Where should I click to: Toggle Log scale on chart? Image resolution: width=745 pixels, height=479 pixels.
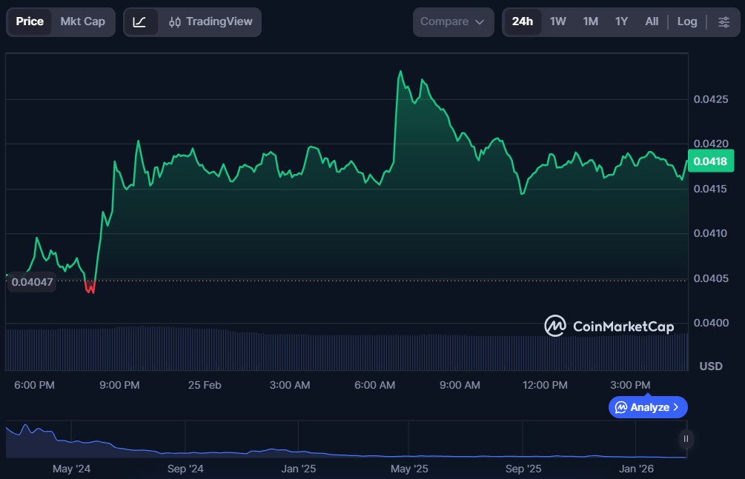click(x=686, y=21)
